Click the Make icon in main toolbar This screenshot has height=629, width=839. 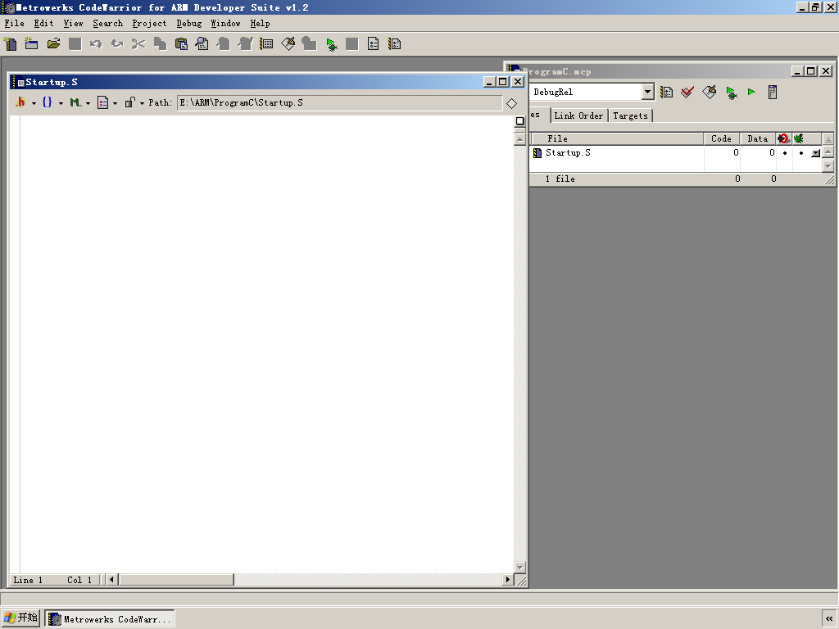pyautogui.click(x=288, y=44)
